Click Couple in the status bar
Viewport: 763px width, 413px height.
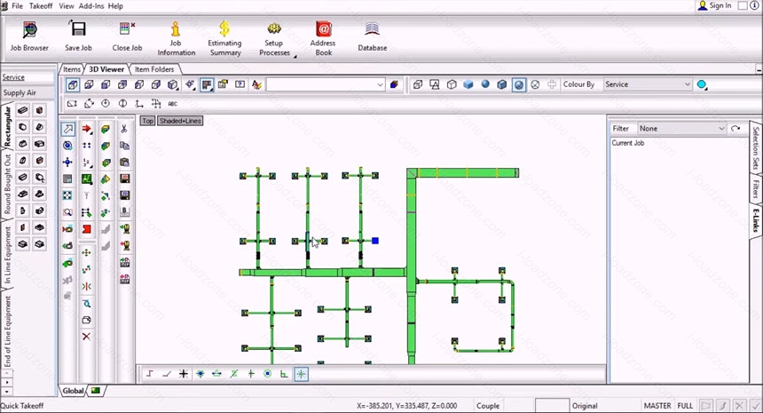(488, 406)
